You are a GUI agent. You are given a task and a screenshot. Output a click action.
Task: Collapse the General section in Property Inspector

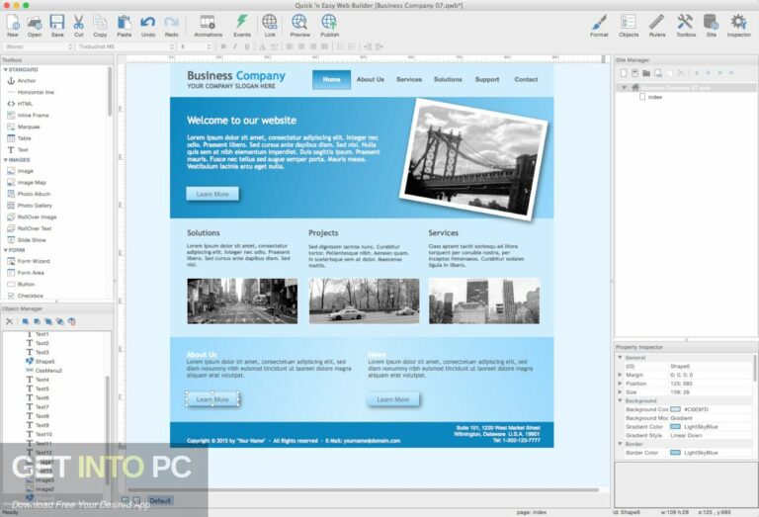coord(620,358)
